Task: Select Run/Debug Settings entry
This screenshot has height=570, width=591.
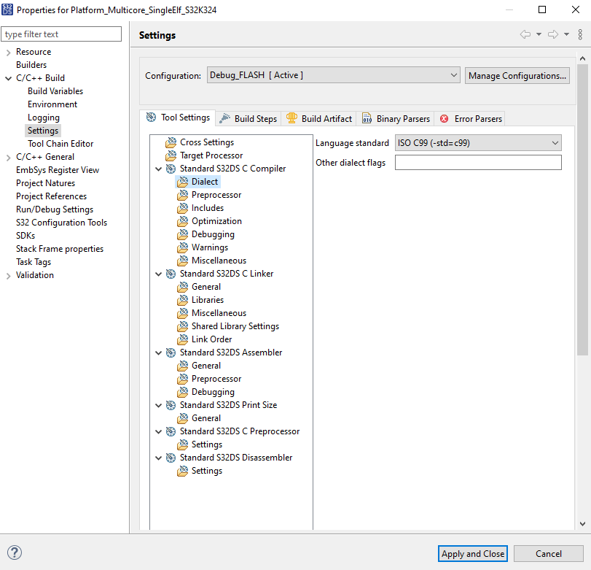Action: 55,209
